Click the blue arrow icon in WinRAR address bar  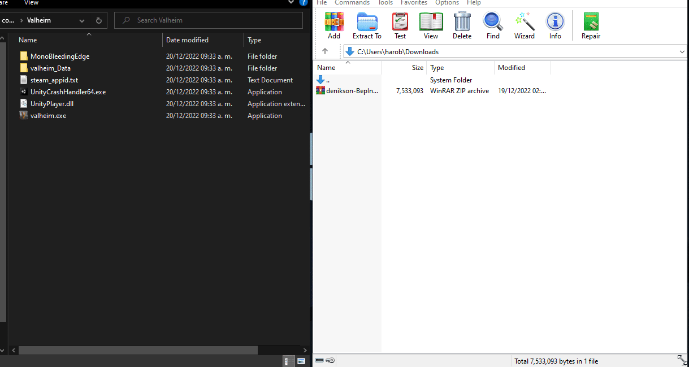pyautogui.click(x=350, y=51)
